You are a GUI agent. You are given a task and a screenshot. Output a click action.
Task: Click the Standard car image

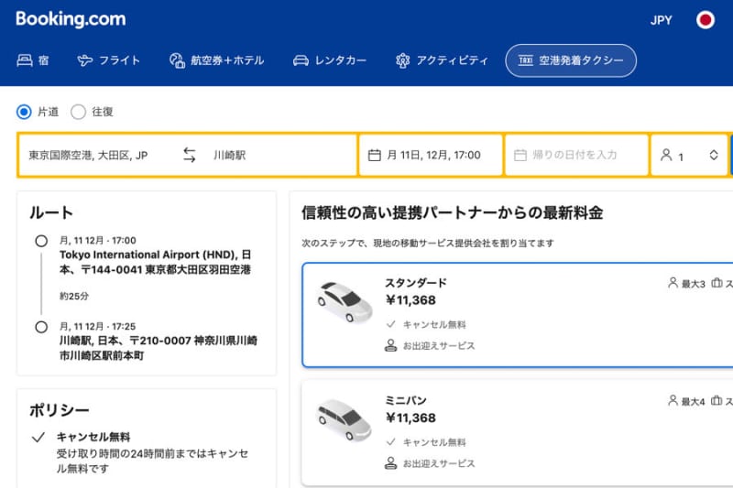pyautogui.click(x=344, y=300)
